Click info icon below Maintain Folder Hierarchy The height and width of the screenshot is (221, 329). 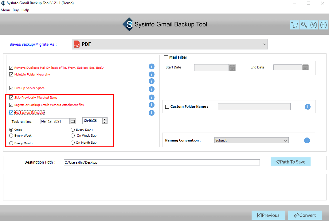151,81
